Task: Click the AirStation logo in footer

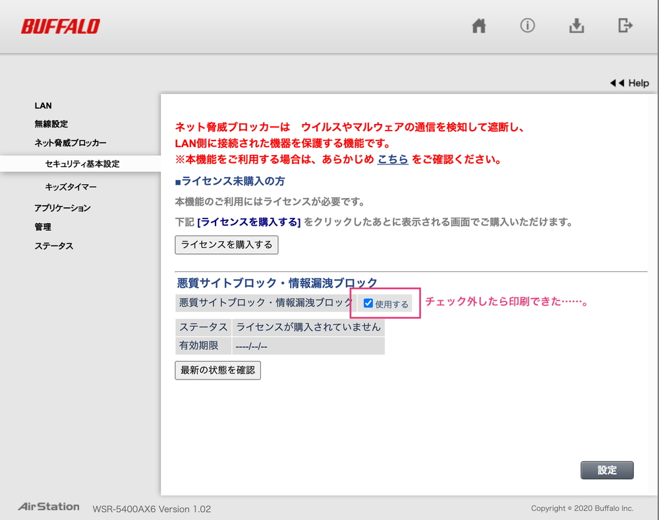Action: [49, 507]
